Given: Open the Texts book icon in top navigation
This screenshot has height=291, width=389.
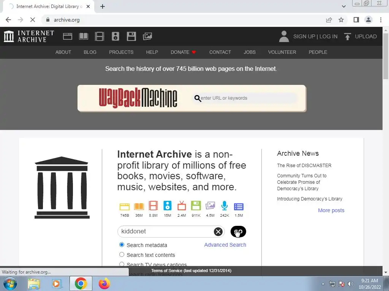Looking at the screenshot, I should coord(84,36).
